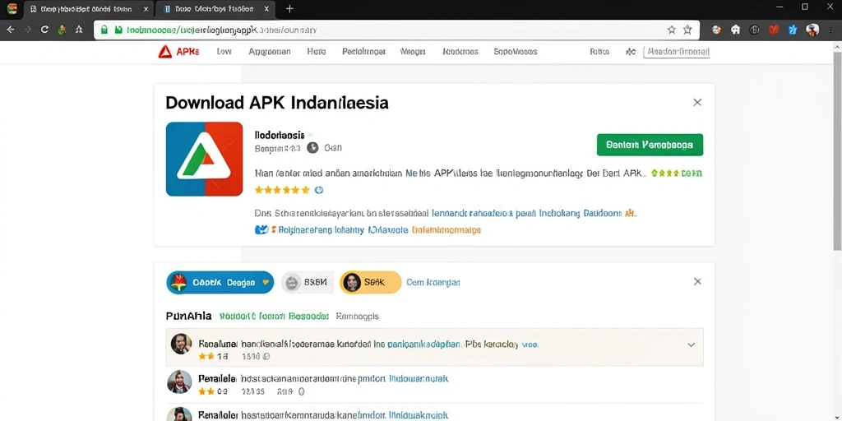
Task: Click the blue link in the 'Peralelel' review
Action: pyautogui.click(x=419, y=378)
